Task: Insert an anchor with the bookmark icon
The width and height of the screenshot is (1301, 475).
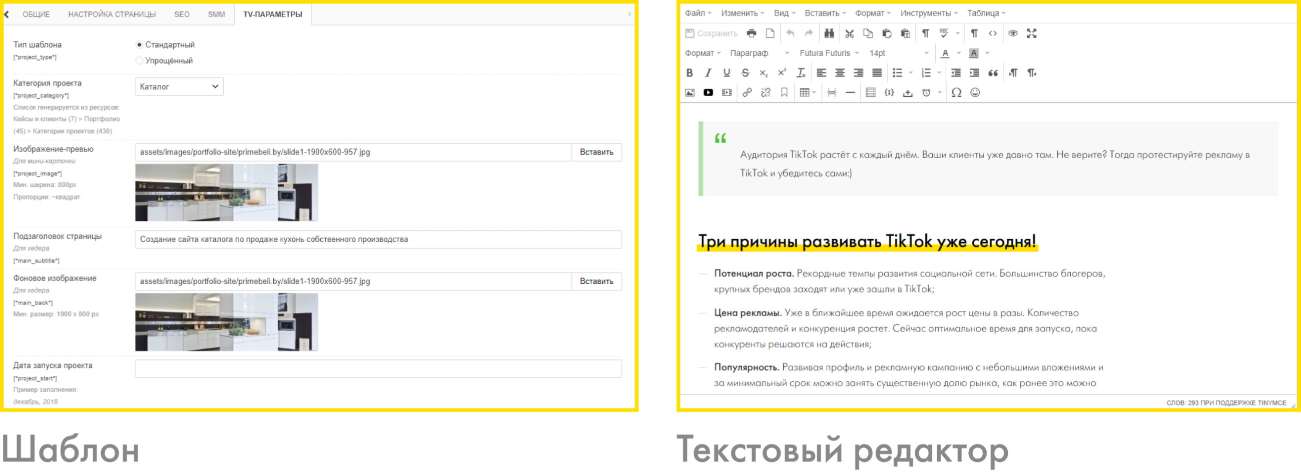Action: coord(784,92)
